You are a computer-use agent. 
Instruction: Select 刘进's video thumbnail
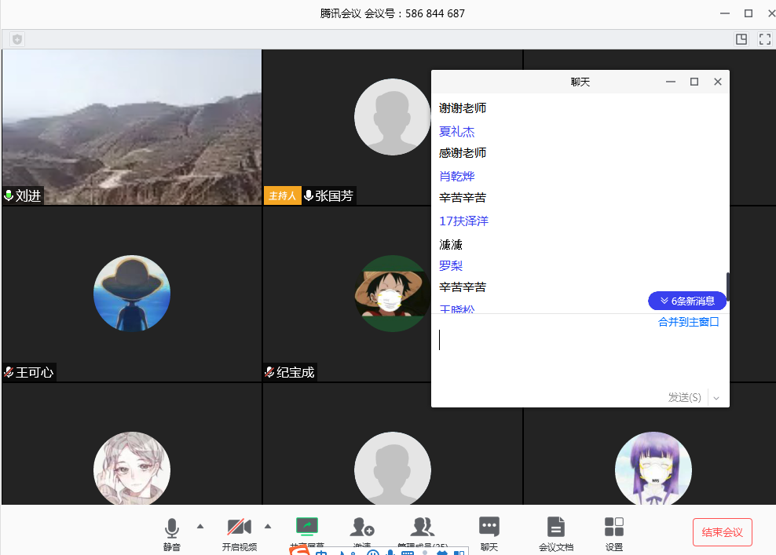132,127
